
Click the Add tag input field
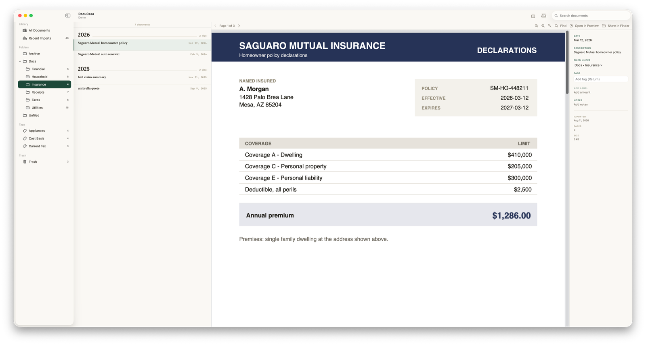[x=600, y=79]
